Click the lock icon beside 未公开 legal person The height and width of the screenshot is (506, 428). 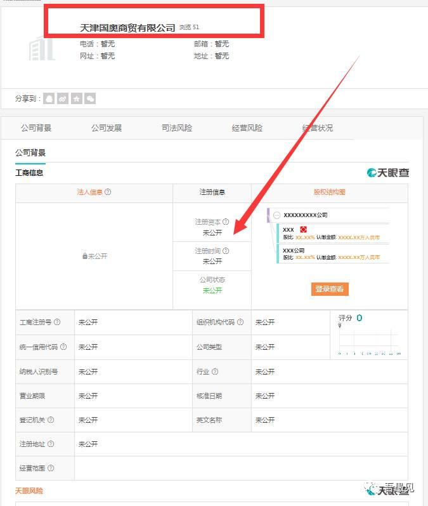click(x=85, y=256)
